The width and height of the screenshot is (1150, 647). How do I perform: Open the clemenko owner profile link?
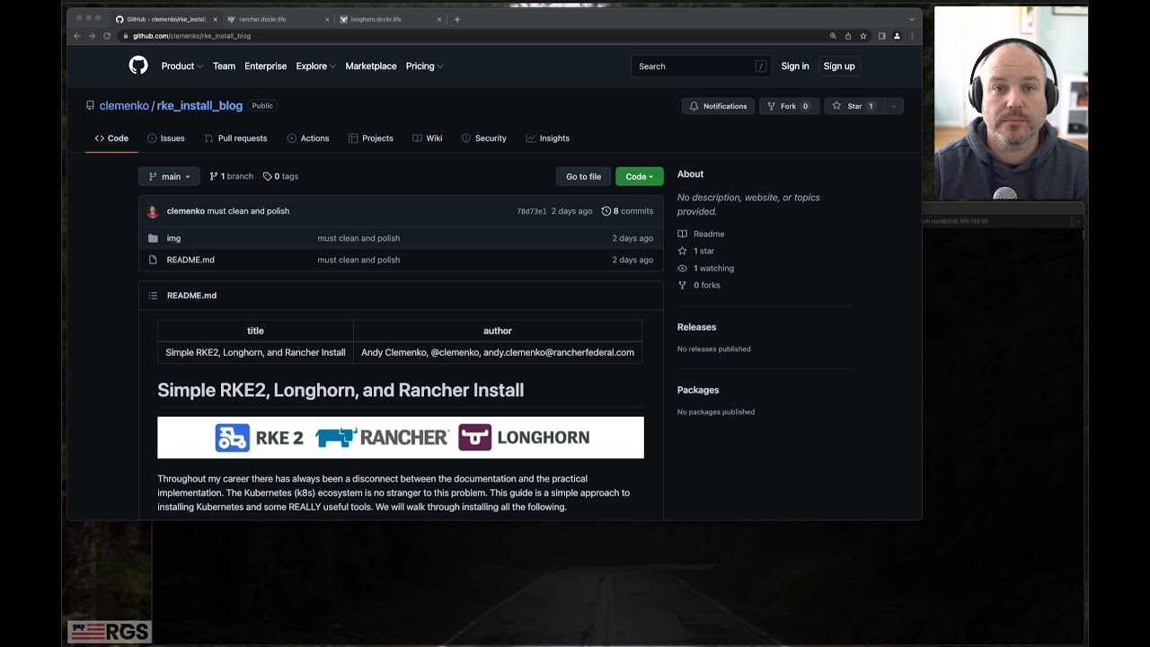124,105
